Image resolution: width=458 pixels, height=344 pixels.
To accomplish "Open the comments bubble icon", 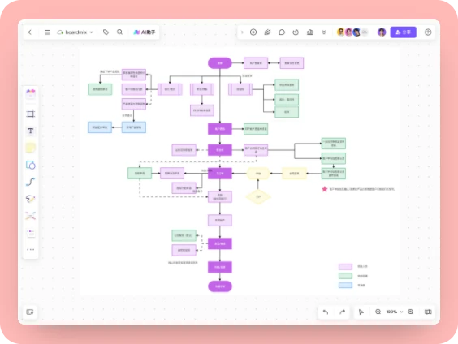I will [282, 32].
